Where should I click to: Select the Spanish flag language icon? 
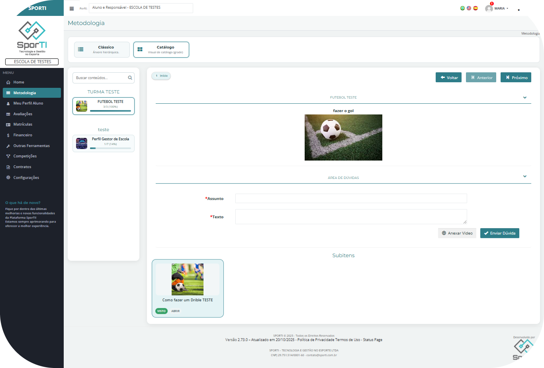click(x=475, y=8)
